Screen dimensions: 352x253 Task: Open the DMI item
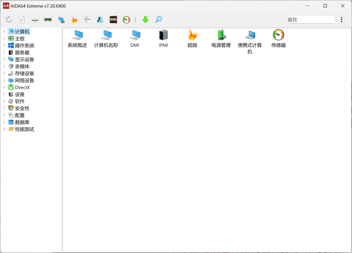click(x=135, y=38)
